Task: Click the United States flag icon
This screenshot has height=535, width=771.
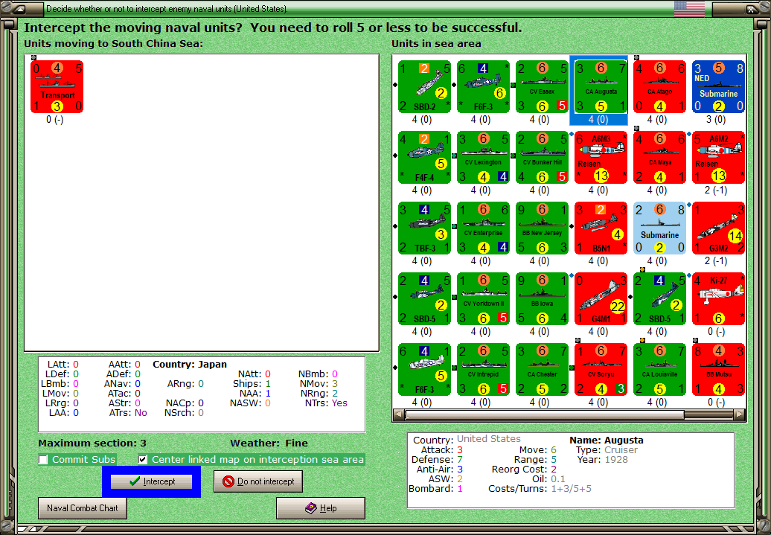Action: pyautogui.click(x=689, y=8)
